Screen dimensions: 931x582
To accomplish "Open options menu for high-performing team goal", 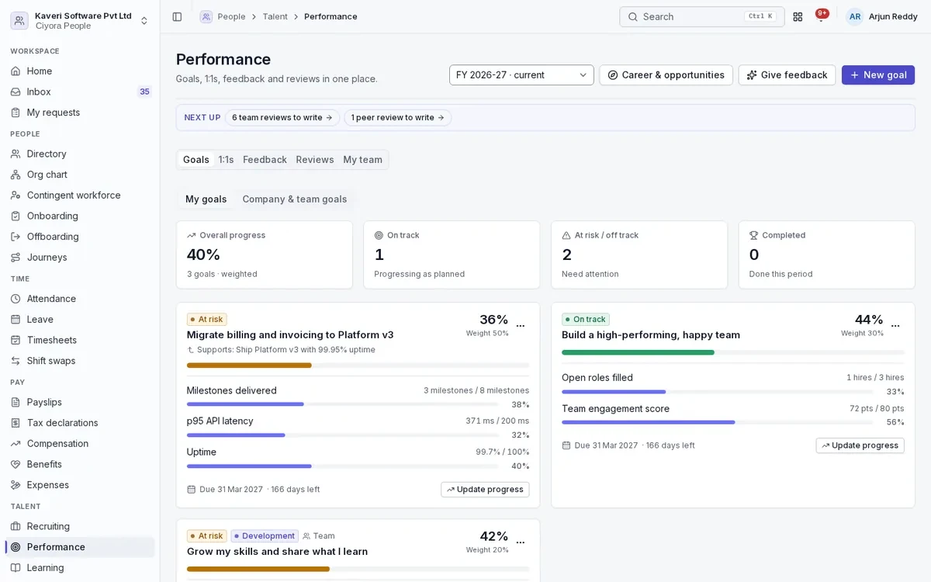I will click(895, 326).
